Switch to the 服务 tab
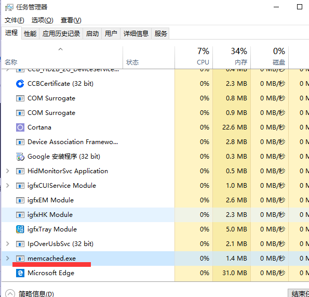309x297 pixels. (x=160, y=33)
